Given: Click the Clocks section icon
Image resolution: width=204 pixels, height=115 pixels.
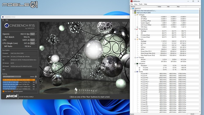Looking at the screenshot, I should [x=137, y=72].
